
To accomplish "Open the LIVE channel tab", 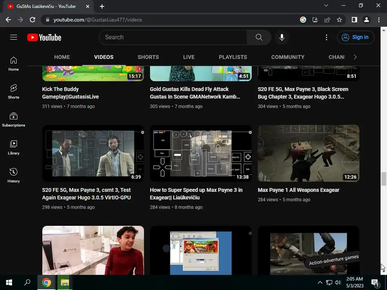I will point(189,57).
